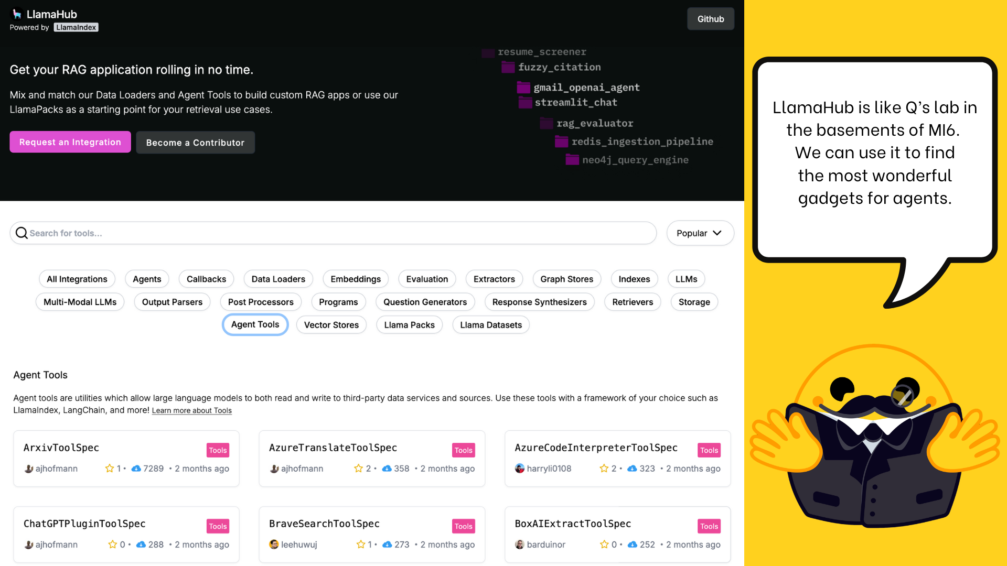Select the Storage category filter

694,302
